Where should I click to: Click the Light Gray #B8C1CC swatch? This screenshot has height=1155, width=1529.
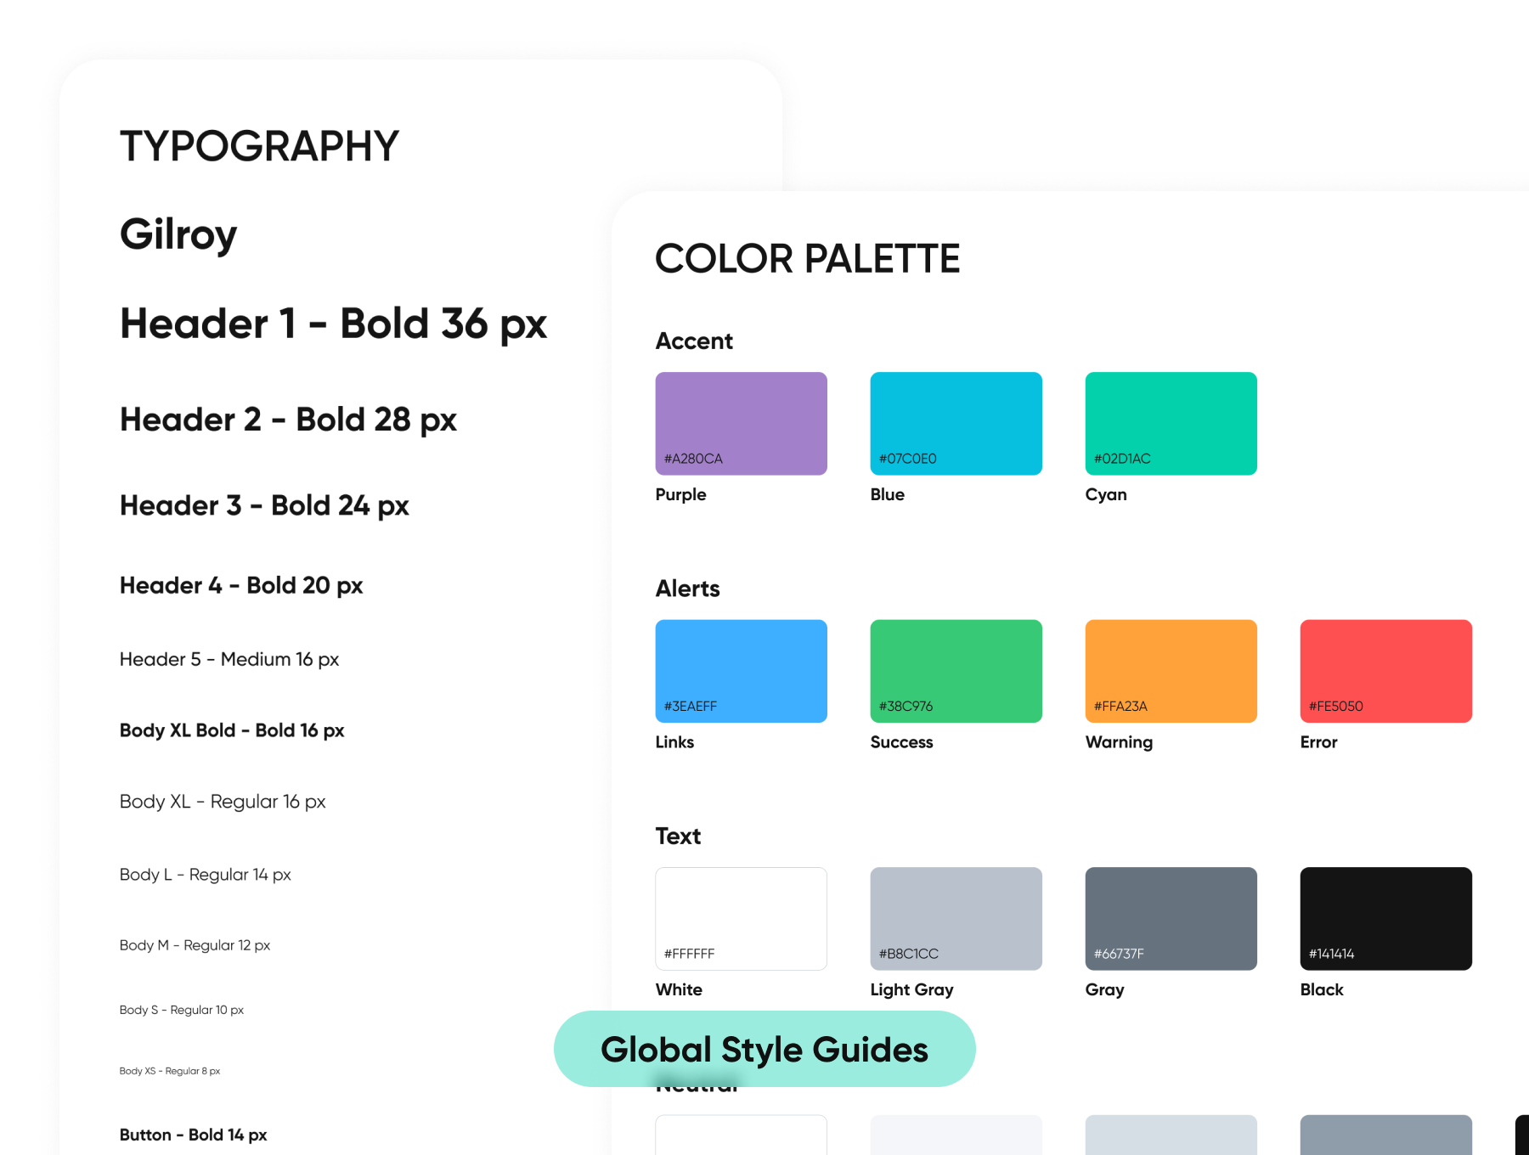[x=956, y=918]
